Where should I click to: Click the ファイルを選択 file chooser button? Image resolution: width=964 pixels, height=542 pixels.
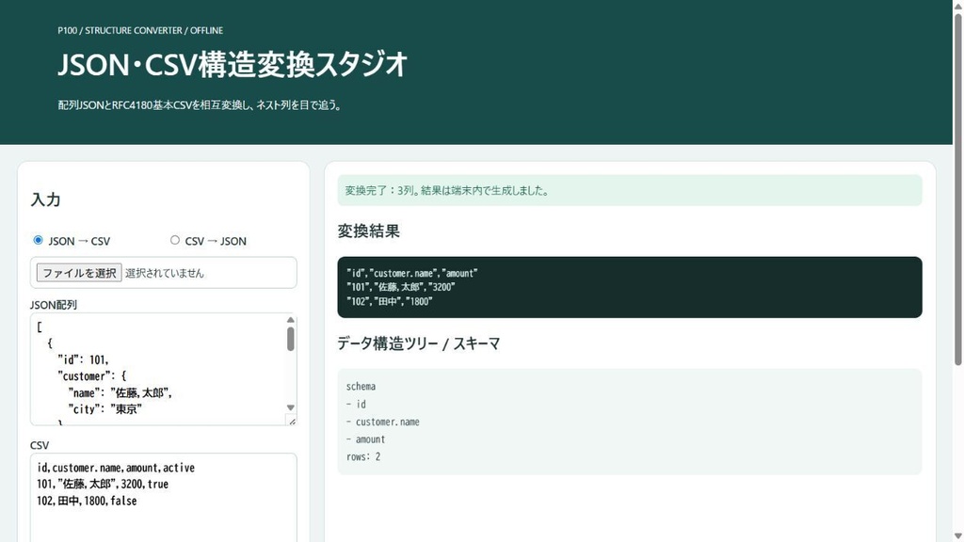click(x=79, y=273)
